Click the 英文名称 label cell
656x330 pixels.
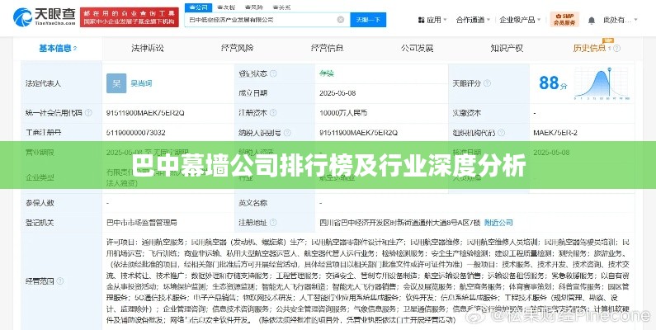click(275, 203)
